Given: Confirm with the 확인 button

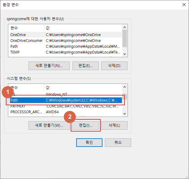Looking at the screenshot, I should point(89,143).
